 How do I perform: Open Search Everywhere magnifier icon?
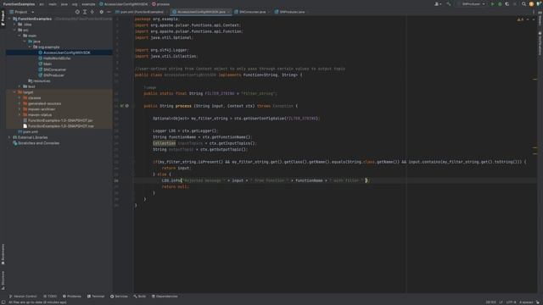click(x=523, y=4)
